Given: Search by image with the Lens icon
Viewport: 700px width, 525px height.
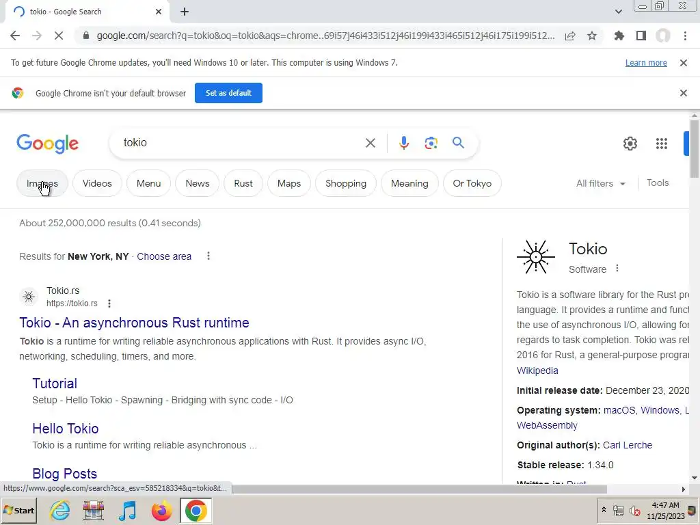Looking at the screenshot, I should click(x=431, y=143).
